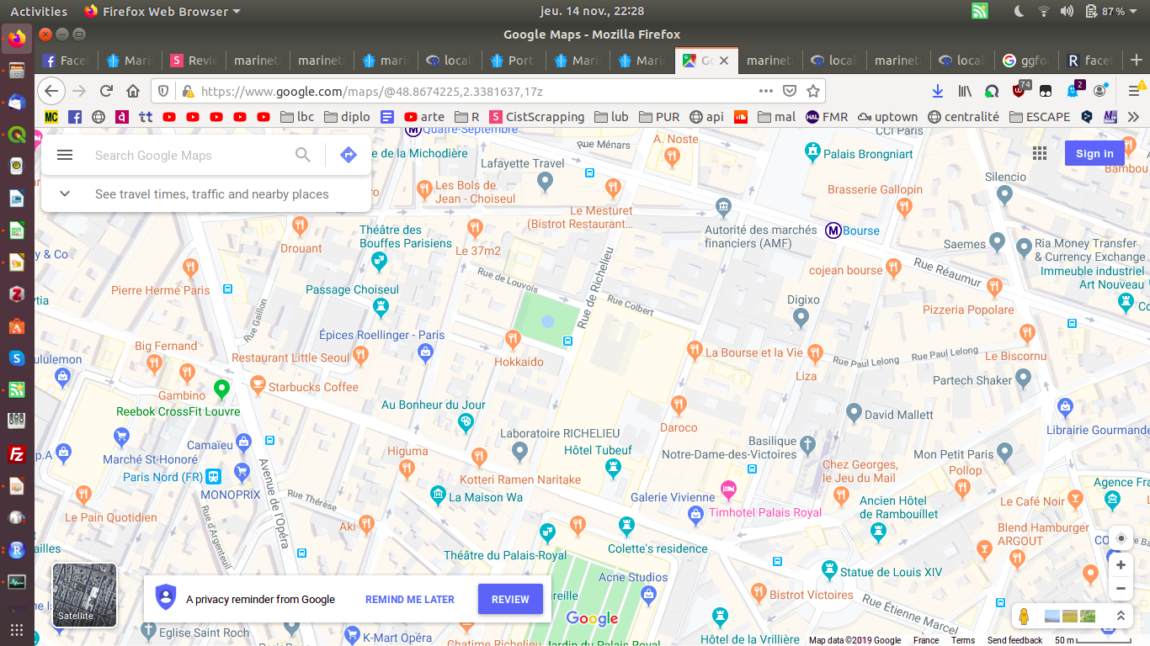Open the battery and system menu
This screenshot has height=646, width=1150.
(1113, 11)
